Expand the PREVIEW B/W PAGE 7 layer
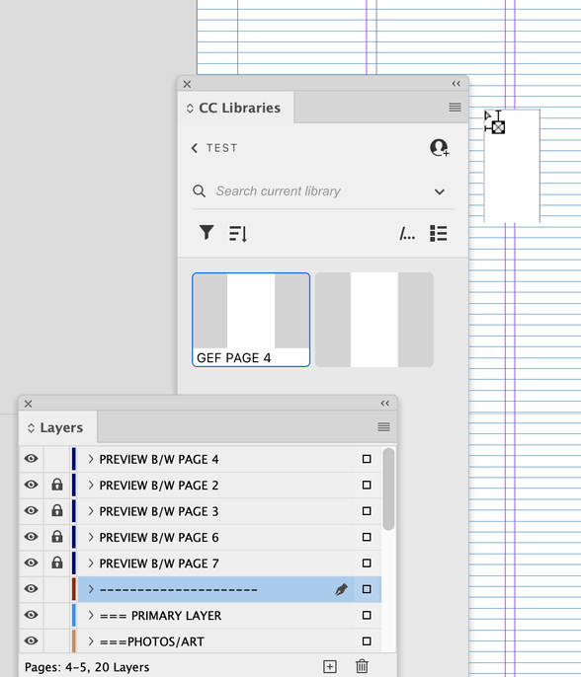 pyautogui.click(x=91, y=563)
